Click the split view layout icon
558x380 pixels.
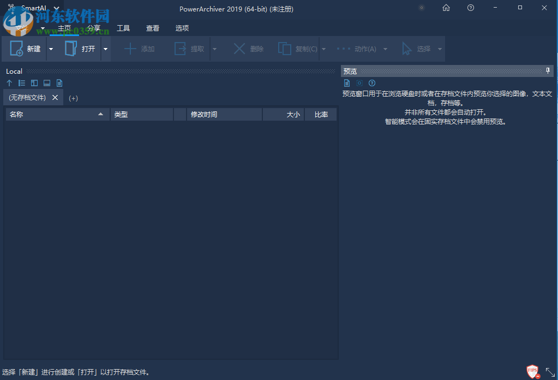34,82
